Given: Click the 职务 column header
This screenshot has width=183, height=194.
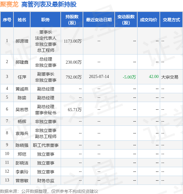Looking at the screenshot, I should tap(45, 20).
